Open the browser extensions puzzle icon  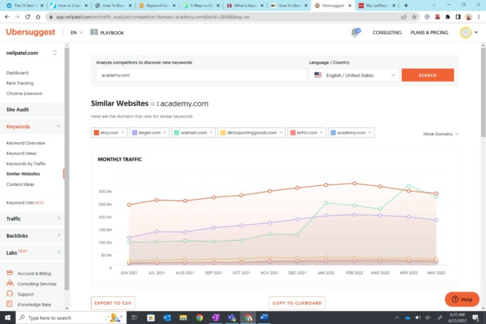click(x=448, y=17)
